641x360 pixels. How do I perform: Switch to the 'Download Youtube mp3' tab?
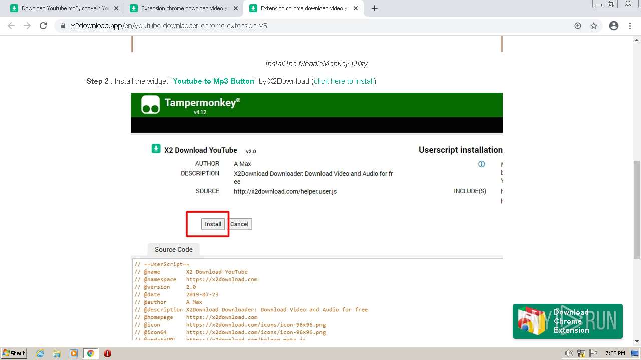(x=64, y=8)
